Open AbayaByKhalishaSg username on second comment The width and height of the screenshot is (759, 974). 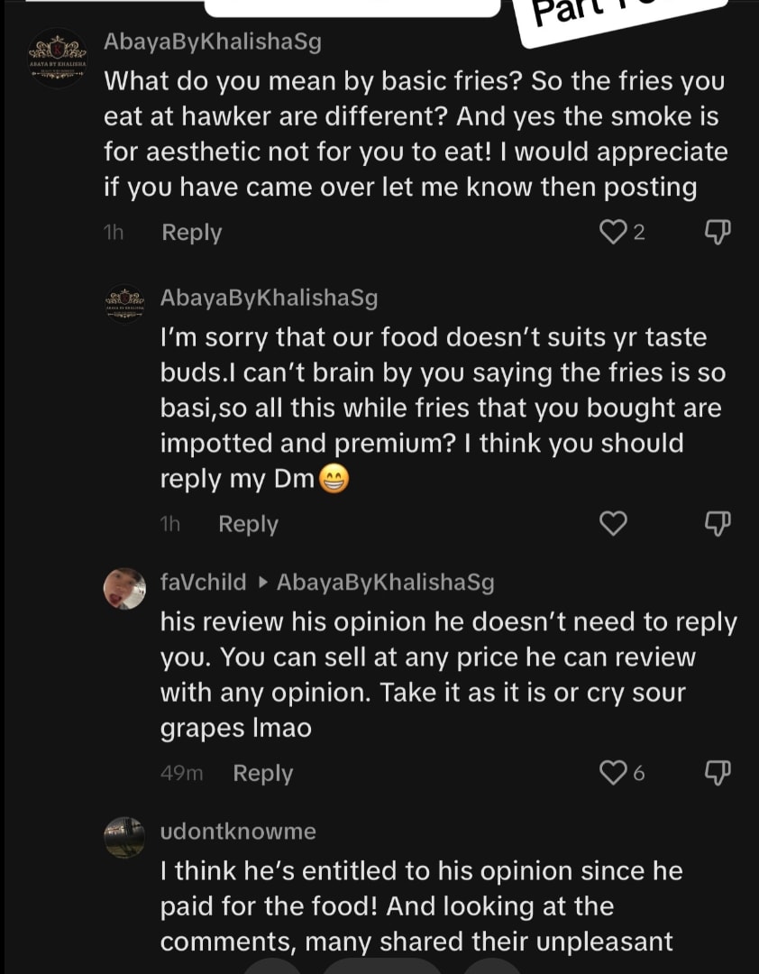click(x=269, y=298)
